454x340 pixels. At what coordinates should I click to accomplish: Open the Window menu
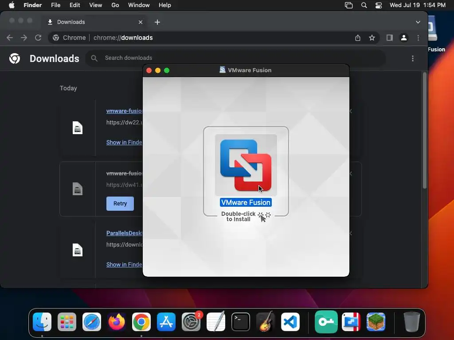[x=139, y=5]
